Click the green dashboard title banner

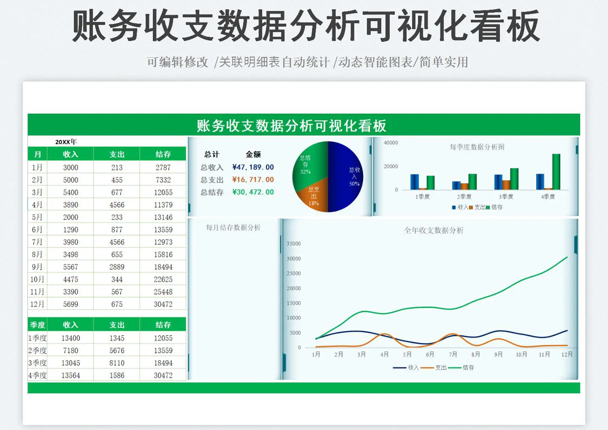coord(291,125)
